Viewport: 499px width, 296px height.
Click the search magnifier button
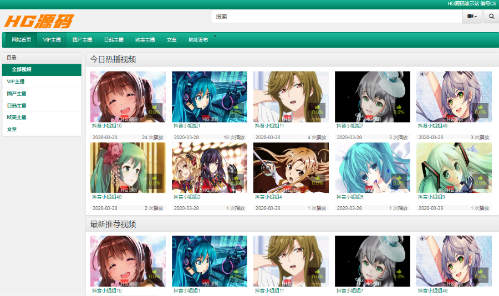(491, 17)
